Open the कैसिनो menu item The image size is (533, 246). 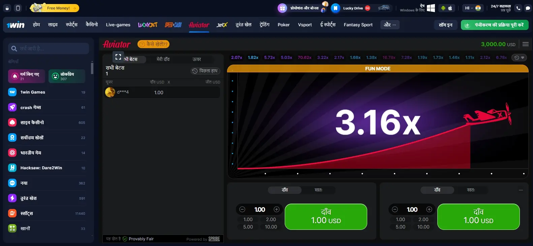tap(92, 25)
